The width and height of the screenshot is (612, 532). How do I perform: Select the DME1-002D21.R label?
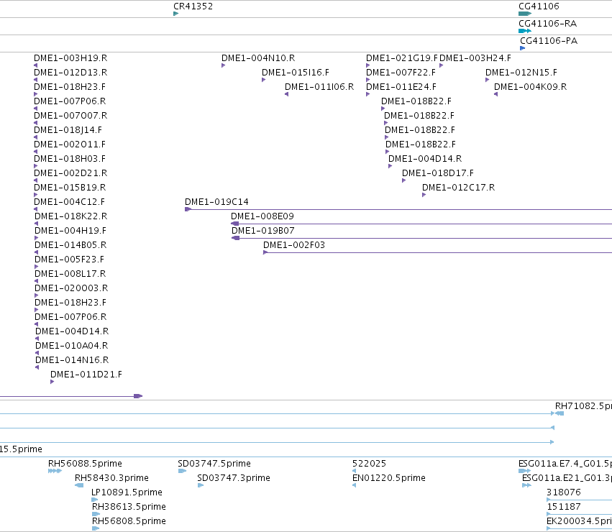point(70,173)
